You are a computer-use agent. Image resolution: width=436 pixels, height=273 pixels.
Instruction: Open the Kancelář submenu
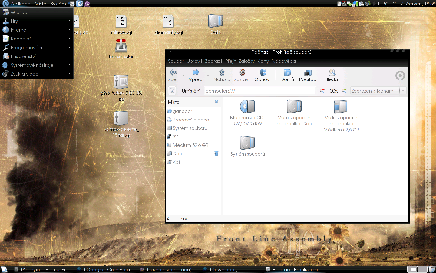point(37,39)
